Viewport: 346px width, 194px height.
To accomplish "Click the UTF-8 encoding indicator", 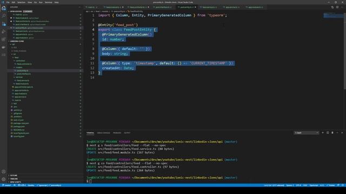I will pyautogui.click(x=298, y=185).
